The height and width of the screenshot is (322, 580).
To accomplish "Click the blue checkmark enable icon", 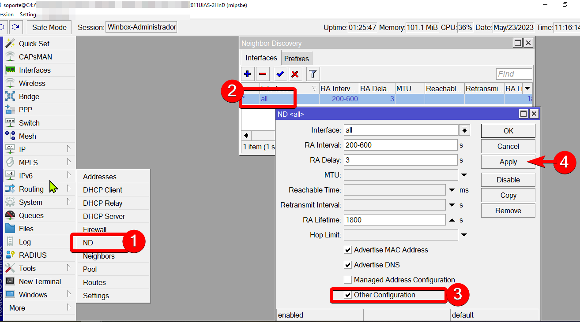I will coord(280,74).
